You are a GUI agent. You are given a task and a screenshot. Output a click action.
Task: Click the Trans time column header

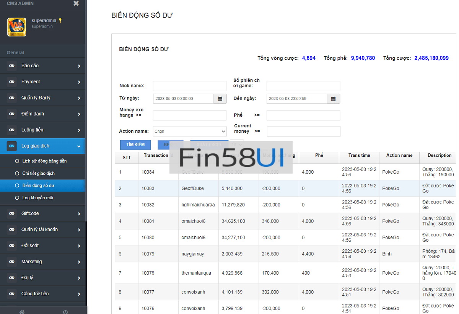click(359, 155)
